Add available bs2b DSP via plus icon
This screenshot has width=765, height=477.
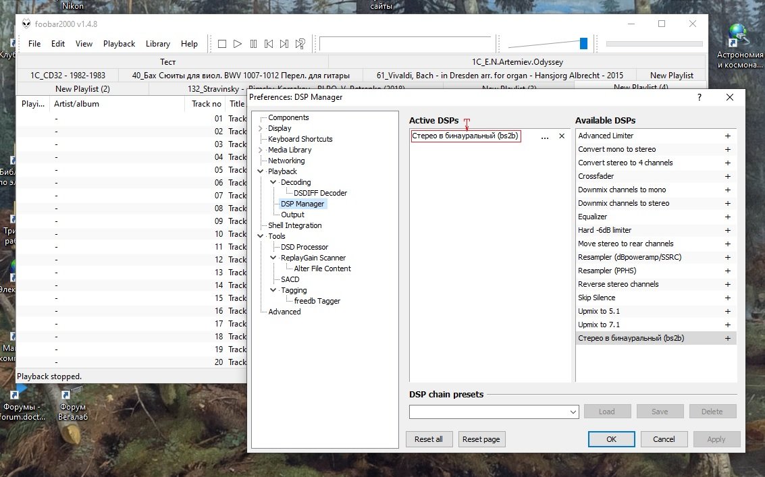click(727, 339)
